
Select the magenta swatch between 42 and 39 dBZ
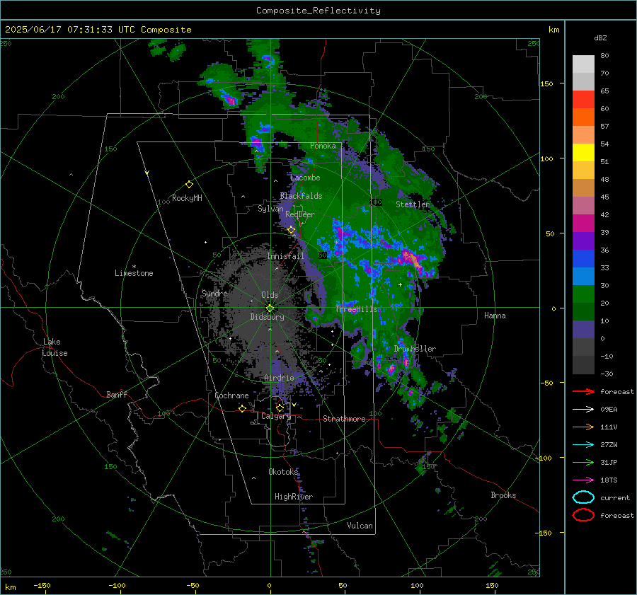583,224
